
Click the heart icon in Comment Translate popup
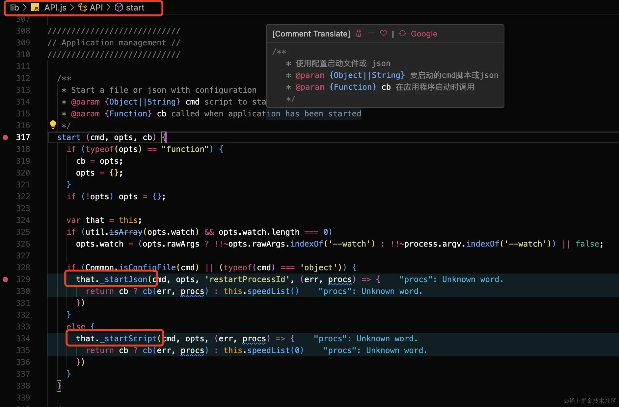click(383, 34)
